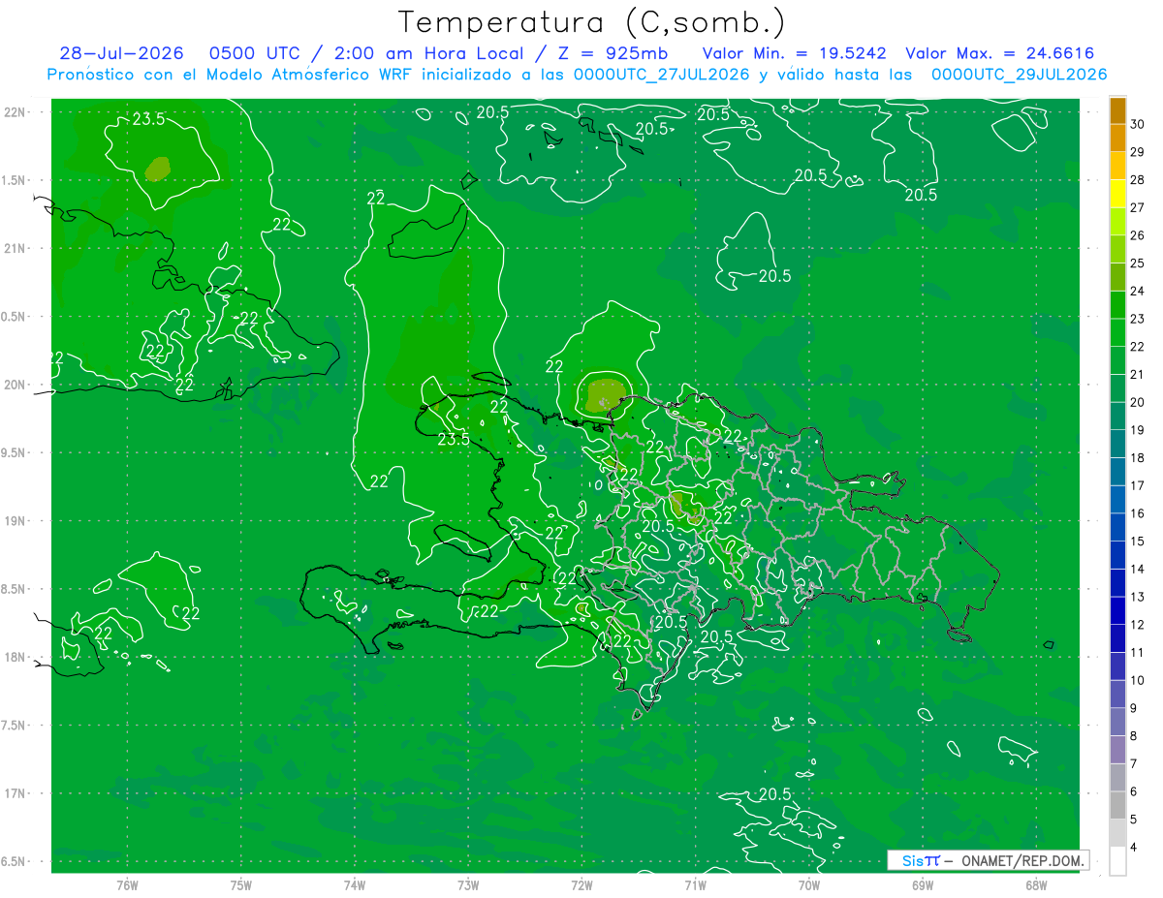Click the '1.5N' latitude axis label
This screenshot has width=1163, height=898.
click(x=15, y=180)
